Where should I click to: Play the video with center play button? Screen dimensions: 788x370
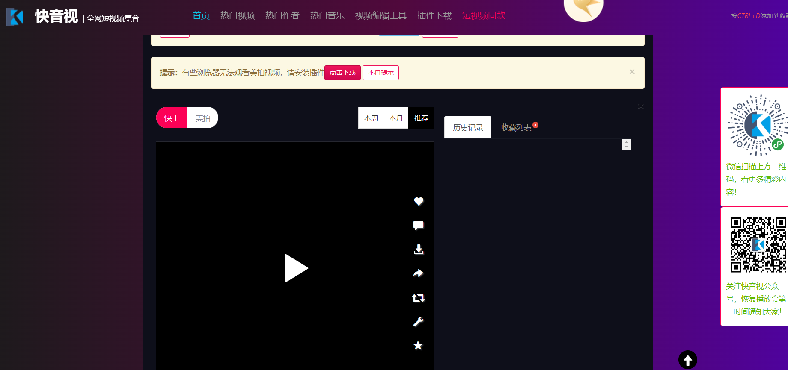[x=296, y=268]
